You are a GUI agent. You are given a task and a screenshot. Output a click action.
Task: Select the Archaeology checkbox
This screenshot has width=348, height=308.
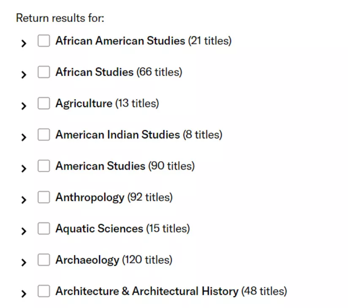[x=44, y=260]
